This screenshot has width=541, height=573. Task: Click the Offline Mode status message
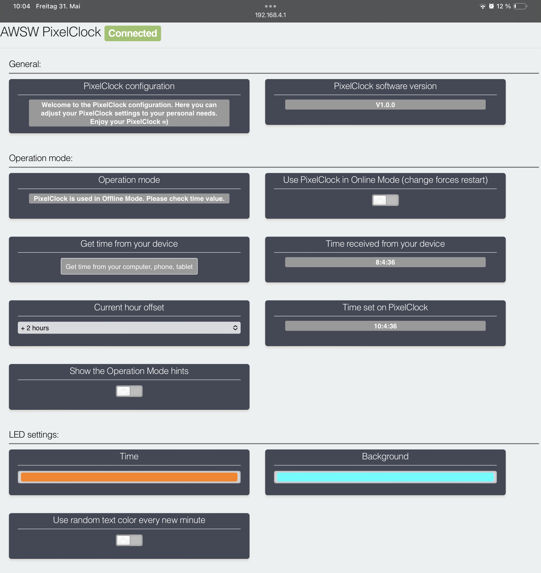[x=129, y=199]
